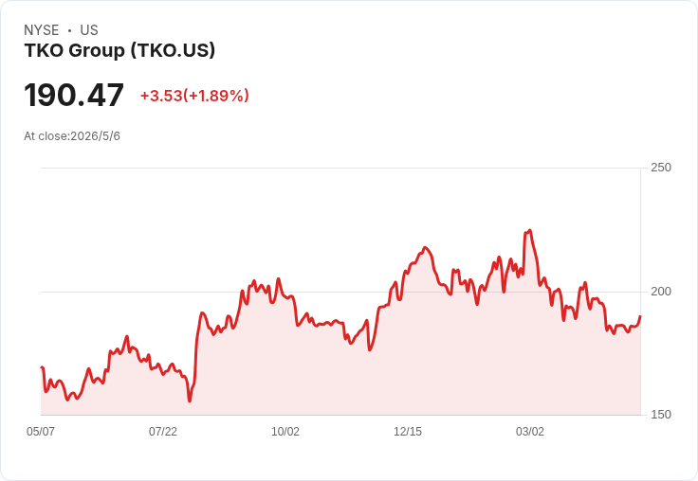This screenshot has height=481, width=698.
Task: Select the 07/22 date axis label
Action: click(163, 432)
